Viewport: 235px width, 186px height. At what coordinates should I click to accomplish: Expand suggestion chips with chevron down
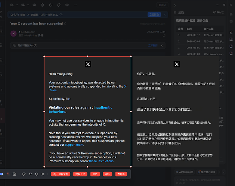224,172
